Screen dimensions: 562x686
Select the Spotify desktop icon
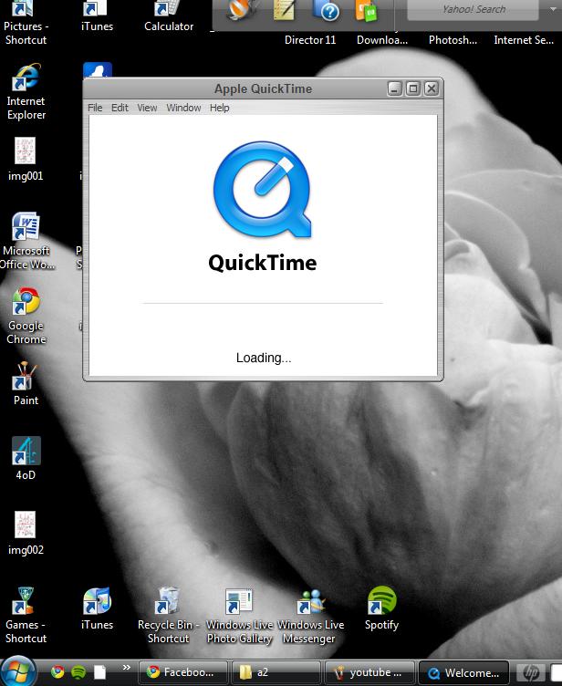381,608
